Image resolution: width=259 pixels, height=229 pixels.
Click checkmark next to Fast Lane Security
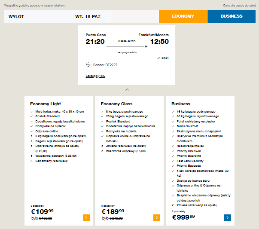pos(173,161)
